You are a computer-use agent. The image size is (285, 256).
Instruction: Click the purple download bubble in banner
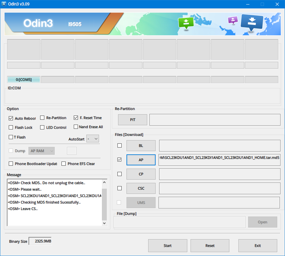point(233,20)
